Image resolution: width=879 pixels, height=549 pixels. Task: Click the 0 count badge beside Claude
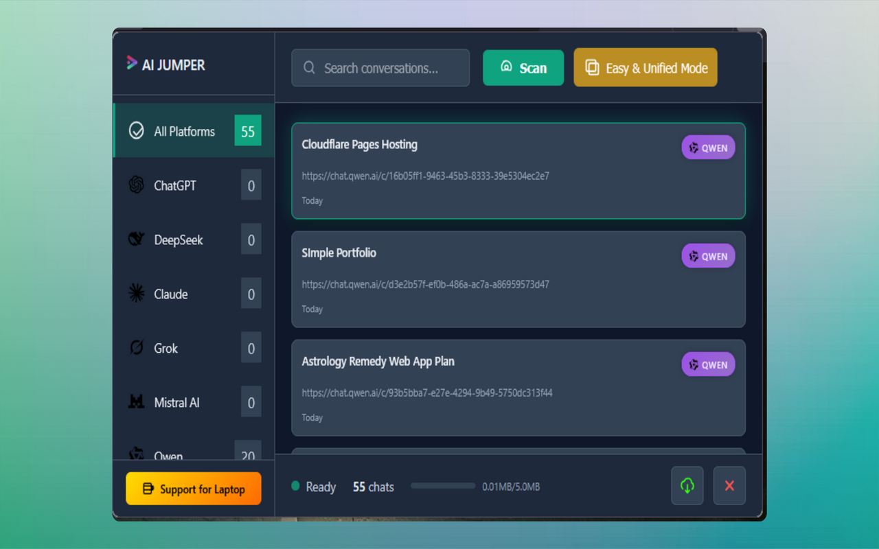251,293
